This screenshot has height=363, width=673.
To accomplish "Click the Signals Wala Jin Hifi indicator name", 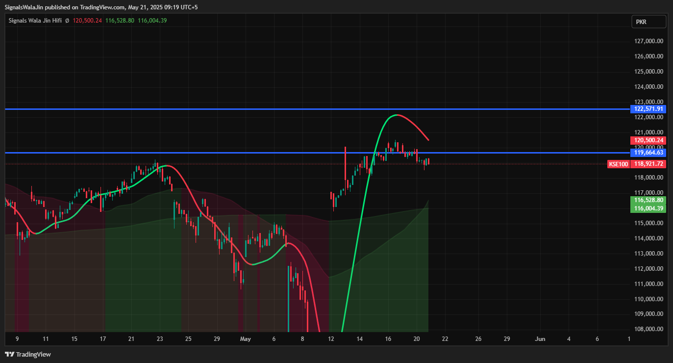I will (x=35, y=21).
